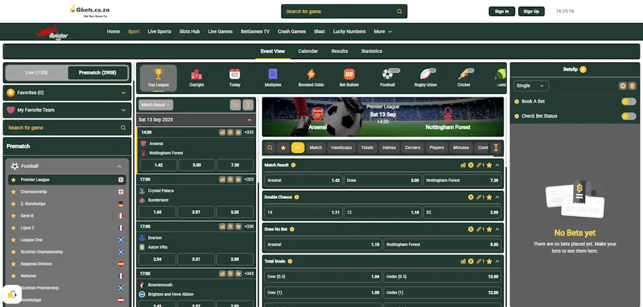Open the Single bet type dropdown
This screenshot has height=307, width=643.
531,86
